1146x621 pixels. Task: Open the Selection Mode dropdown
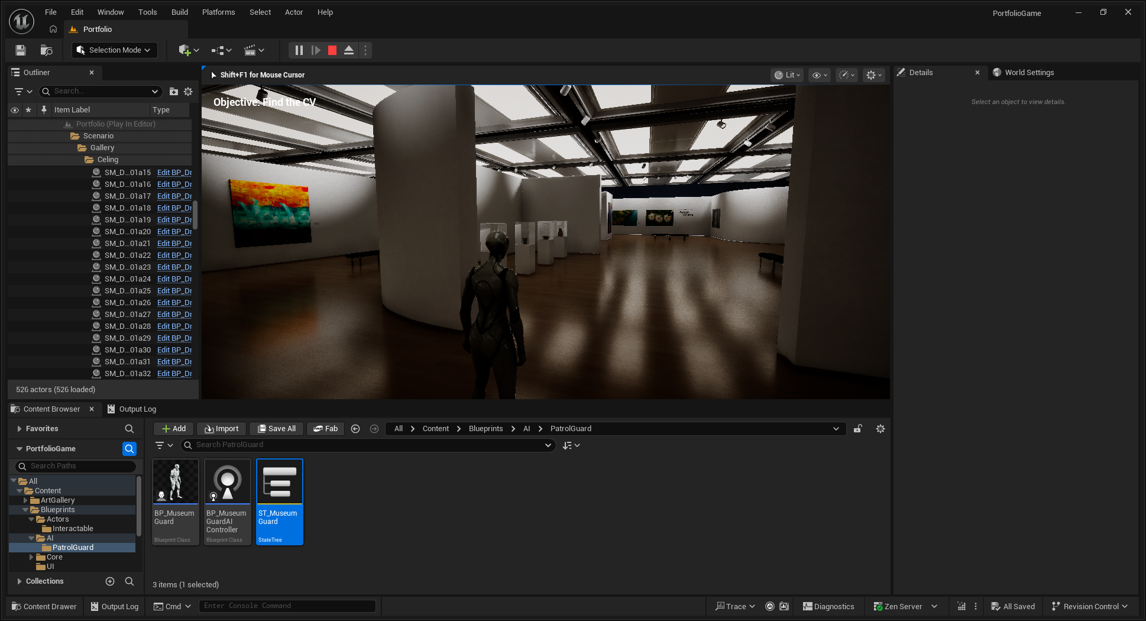click(x=115, y=50)
